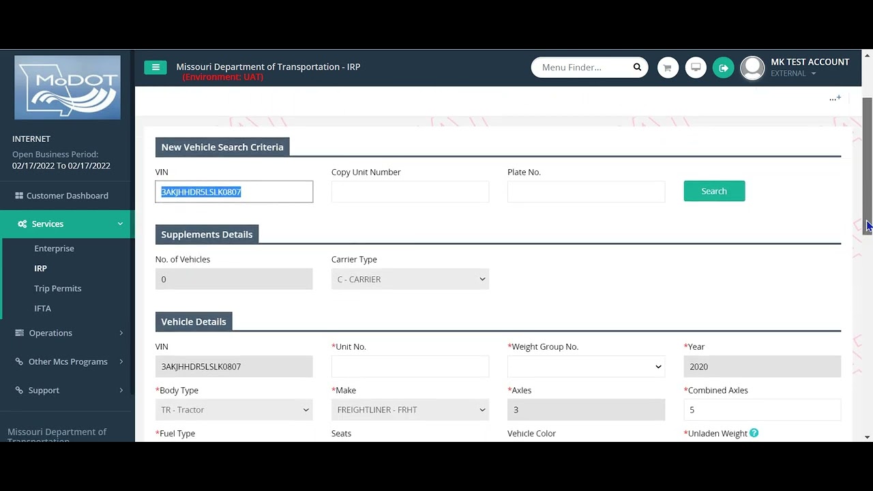873x491 pixels.
Task: Click the monitor display icon
Action: 696,68
